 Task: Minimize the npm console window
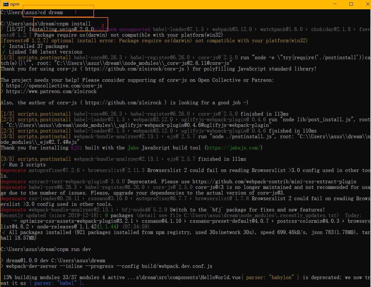click(335, 4)
